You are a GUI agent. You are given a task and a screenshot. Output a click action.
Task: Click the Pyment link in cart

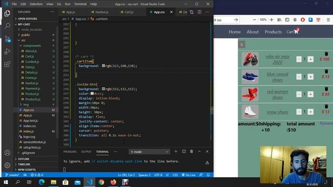point(326,124)
